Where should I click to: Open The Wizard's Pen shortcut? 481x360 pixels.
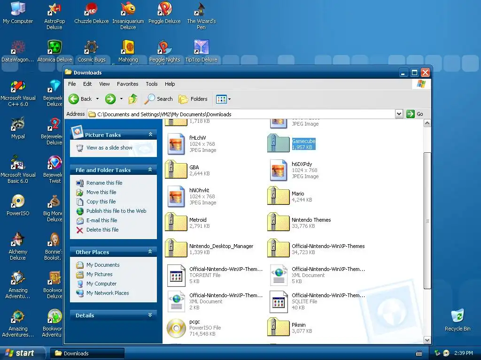pos(201,16)
